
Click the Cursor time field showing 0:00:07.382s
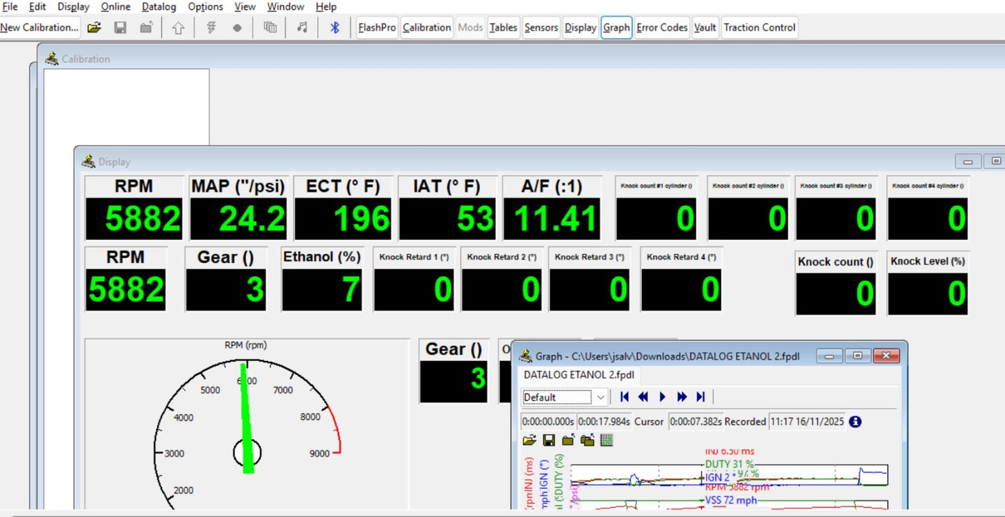pos(696,422)
